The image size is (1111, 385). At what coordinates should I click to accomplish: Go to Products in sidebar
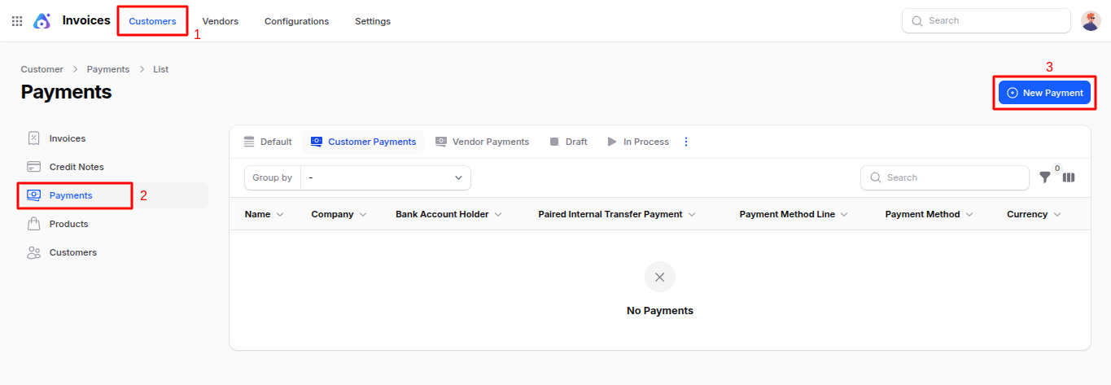[x=114, y=224]
